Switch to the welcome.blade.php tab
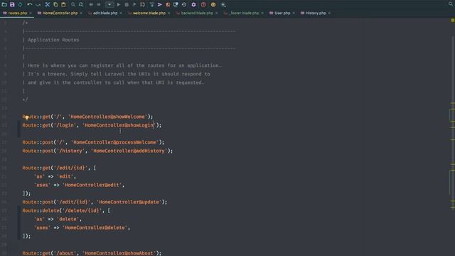Image resolution: width=455 pixels, height=256 pixels. (149, 13)
